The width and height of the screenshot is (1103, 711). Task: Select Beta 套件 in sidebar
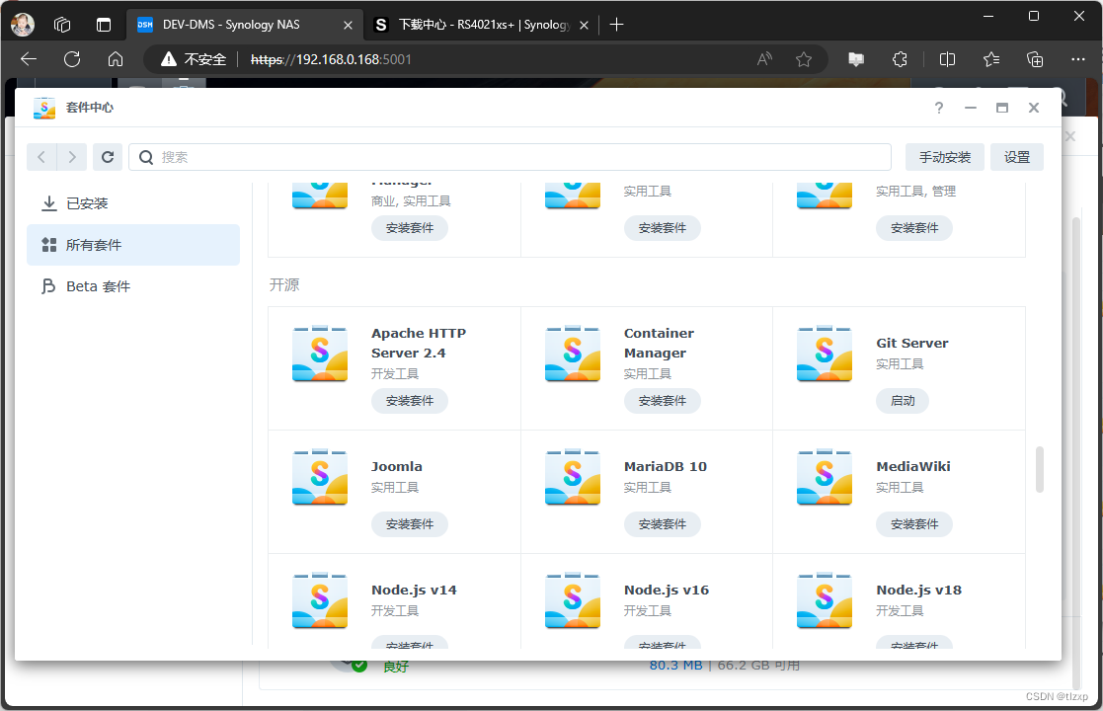(133, 286)
